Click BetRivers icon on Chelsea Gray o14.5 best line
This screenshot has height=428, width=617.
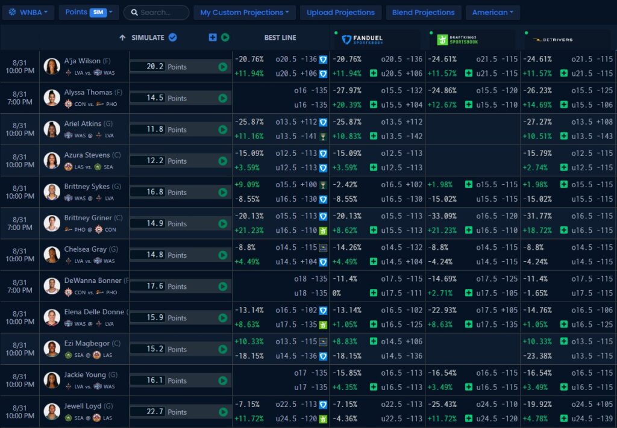click(x=323, y=247)
